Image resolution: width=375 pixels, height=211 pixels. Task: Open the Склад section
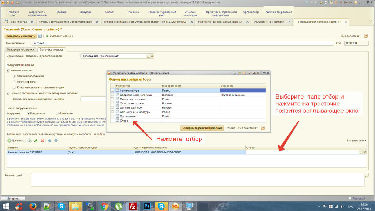point(109,12)
